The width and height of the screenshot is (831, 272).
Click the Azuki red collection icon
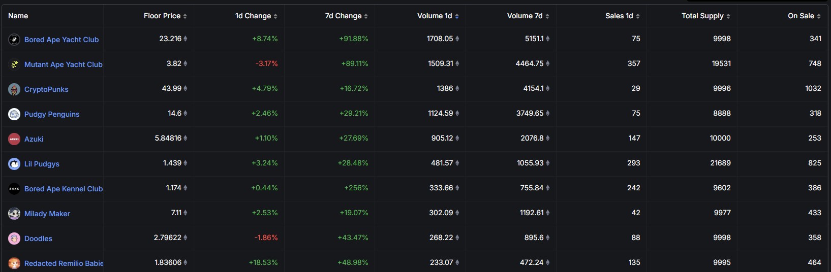coord(14,139)
